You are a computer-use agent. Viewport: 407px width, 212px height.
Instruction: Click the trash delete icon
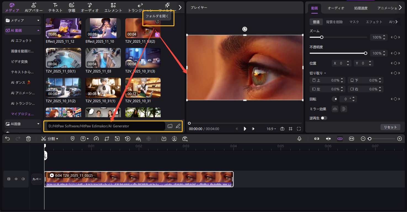[x=28, y=139]
